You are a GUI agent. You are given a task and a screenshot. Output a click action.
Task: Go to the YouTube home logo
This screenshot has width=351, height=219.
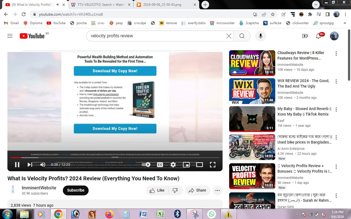(x=32, y=36)
